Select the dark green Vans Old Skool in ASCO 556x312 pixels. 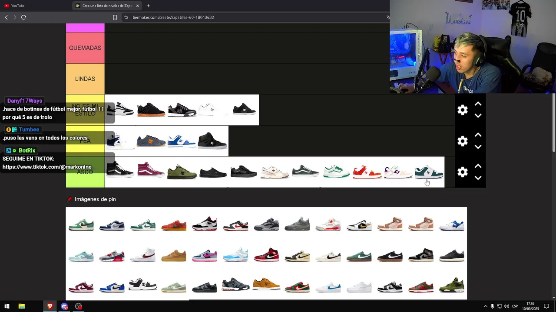tap(305, 172)
